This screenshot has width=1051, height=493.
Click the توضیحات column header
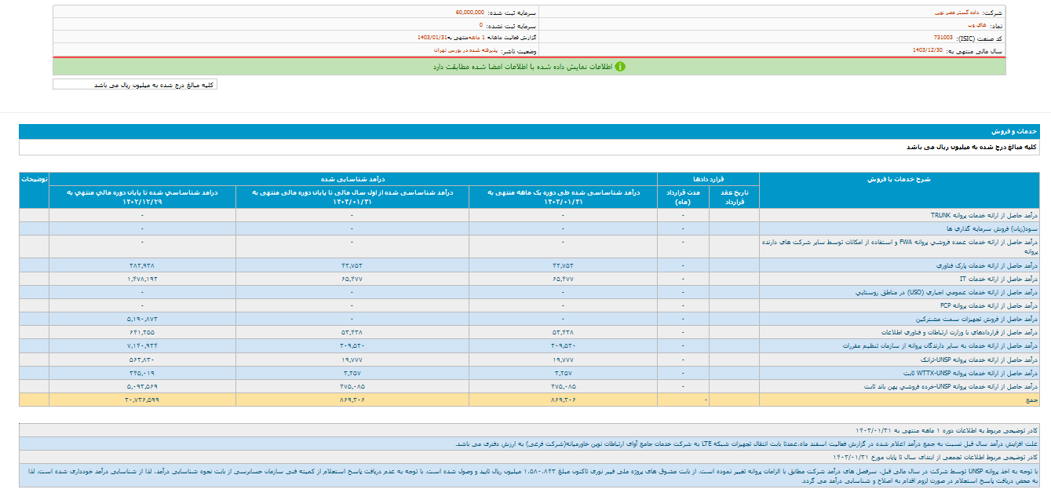click(x=34, y=179)
